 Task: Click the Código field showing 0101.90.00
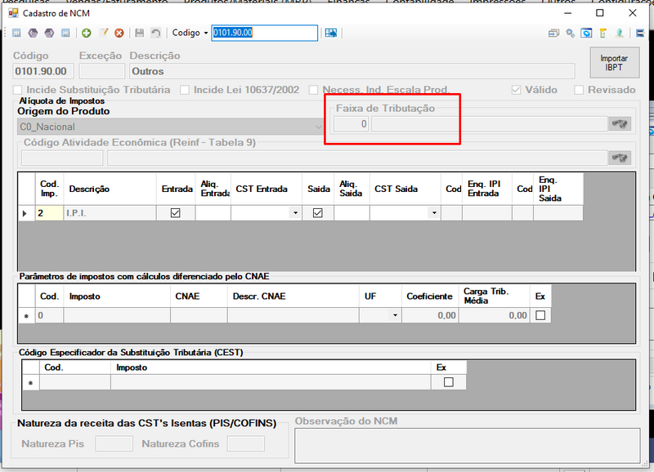(x=43, y=71)
